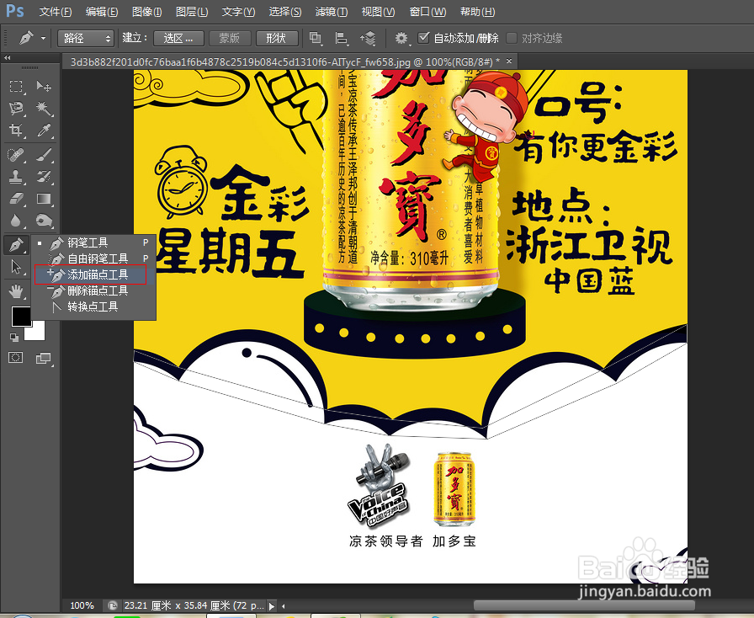Click the white background color swatch

[37, 333]
